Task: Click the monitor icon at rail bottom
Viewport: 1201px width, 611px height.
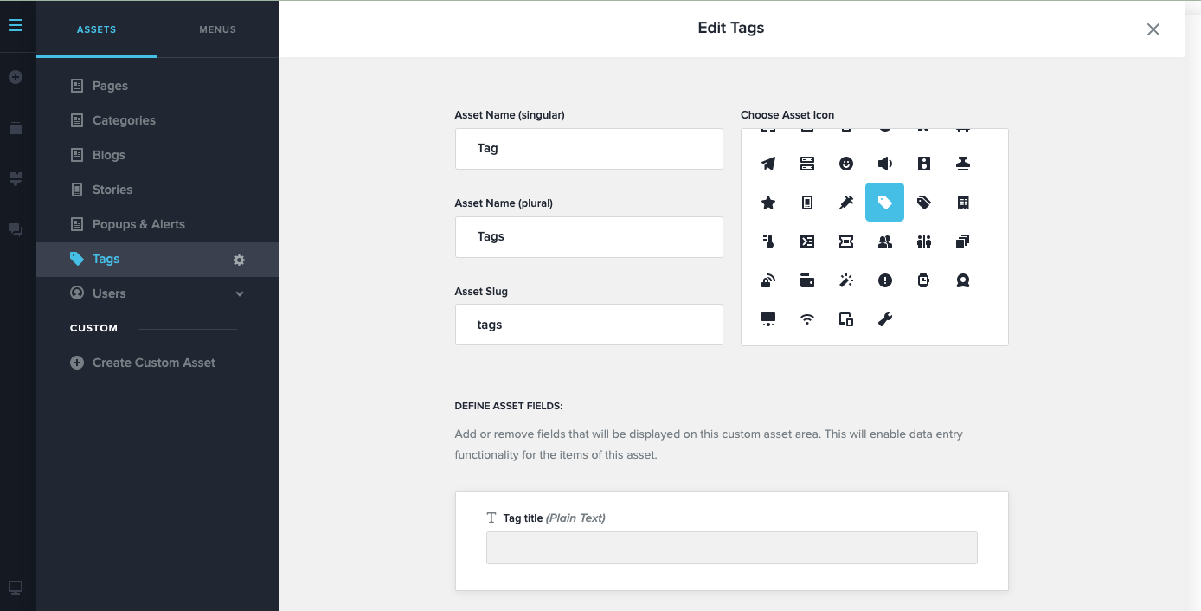Action: [x=16, y=588]
